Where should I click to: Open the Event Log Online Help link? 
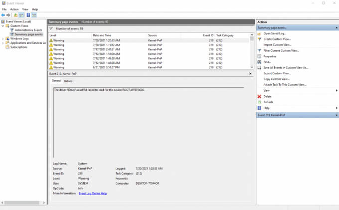click(93, 193)
